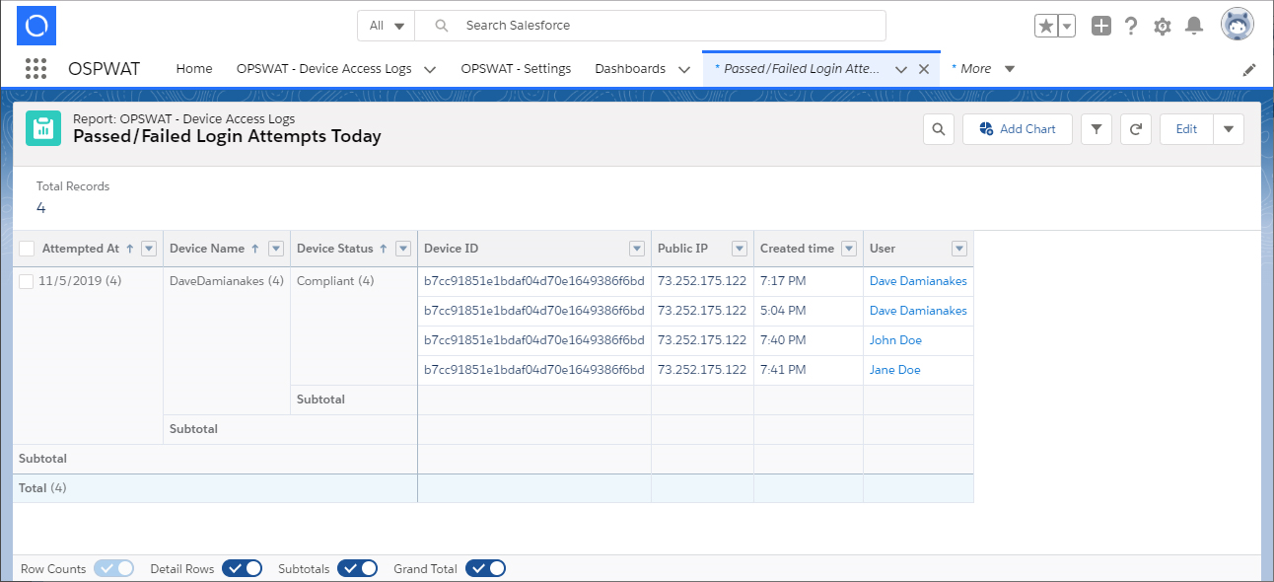Open the report Filters panel

click(1097, 129)
